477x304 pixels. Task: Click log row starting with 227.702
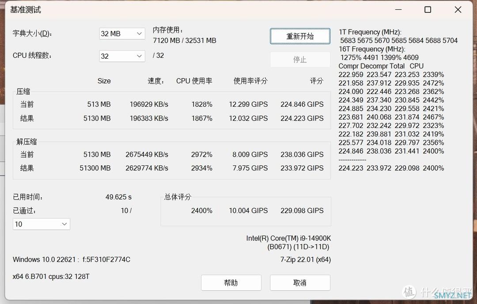(x=391, y=126)
